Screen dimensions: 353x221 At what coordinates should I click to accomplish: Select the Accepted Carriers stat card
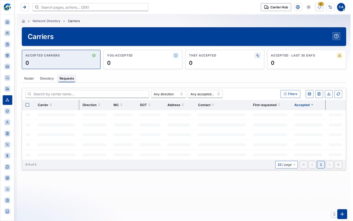pos(61,59)
